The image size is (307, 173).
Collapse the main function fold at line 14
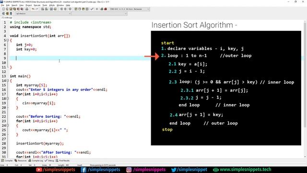(x=8, y=81)
